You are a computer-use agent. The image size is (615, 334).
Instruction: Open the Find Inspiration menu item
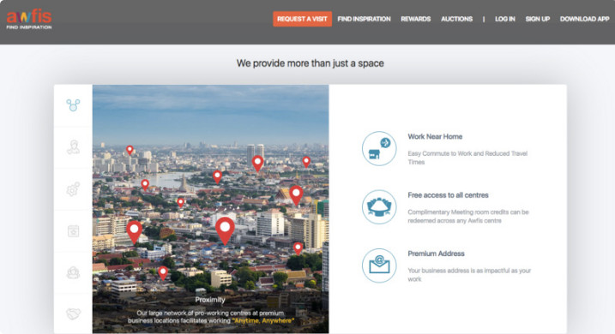coord(364,19)
